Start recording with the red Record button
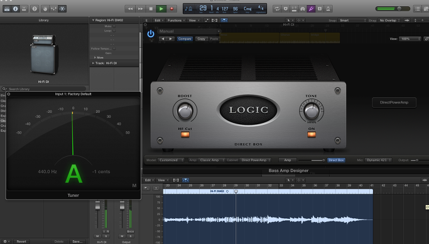 (171, 9)
